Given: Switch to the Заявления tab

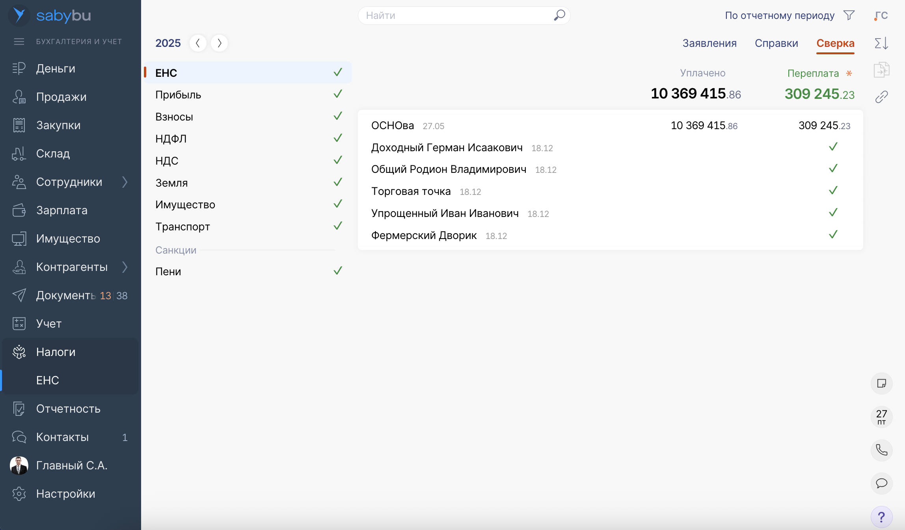Looking at the screenshot, I should pos(709,43).
